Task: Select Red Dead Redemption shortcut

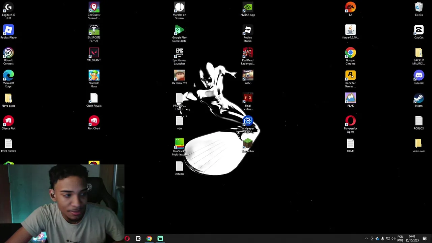Action: [x=248, y=56]
